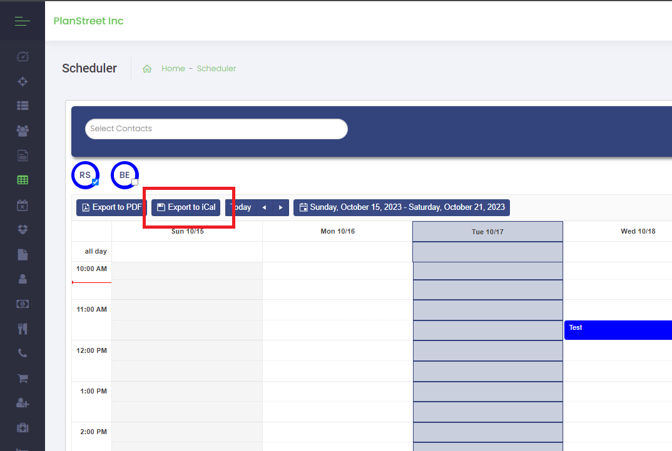The height and width of the screenshot is (451, 672).
Task: Open the dashboard via the speedometer icon
Action: click(x=23, y=56)
